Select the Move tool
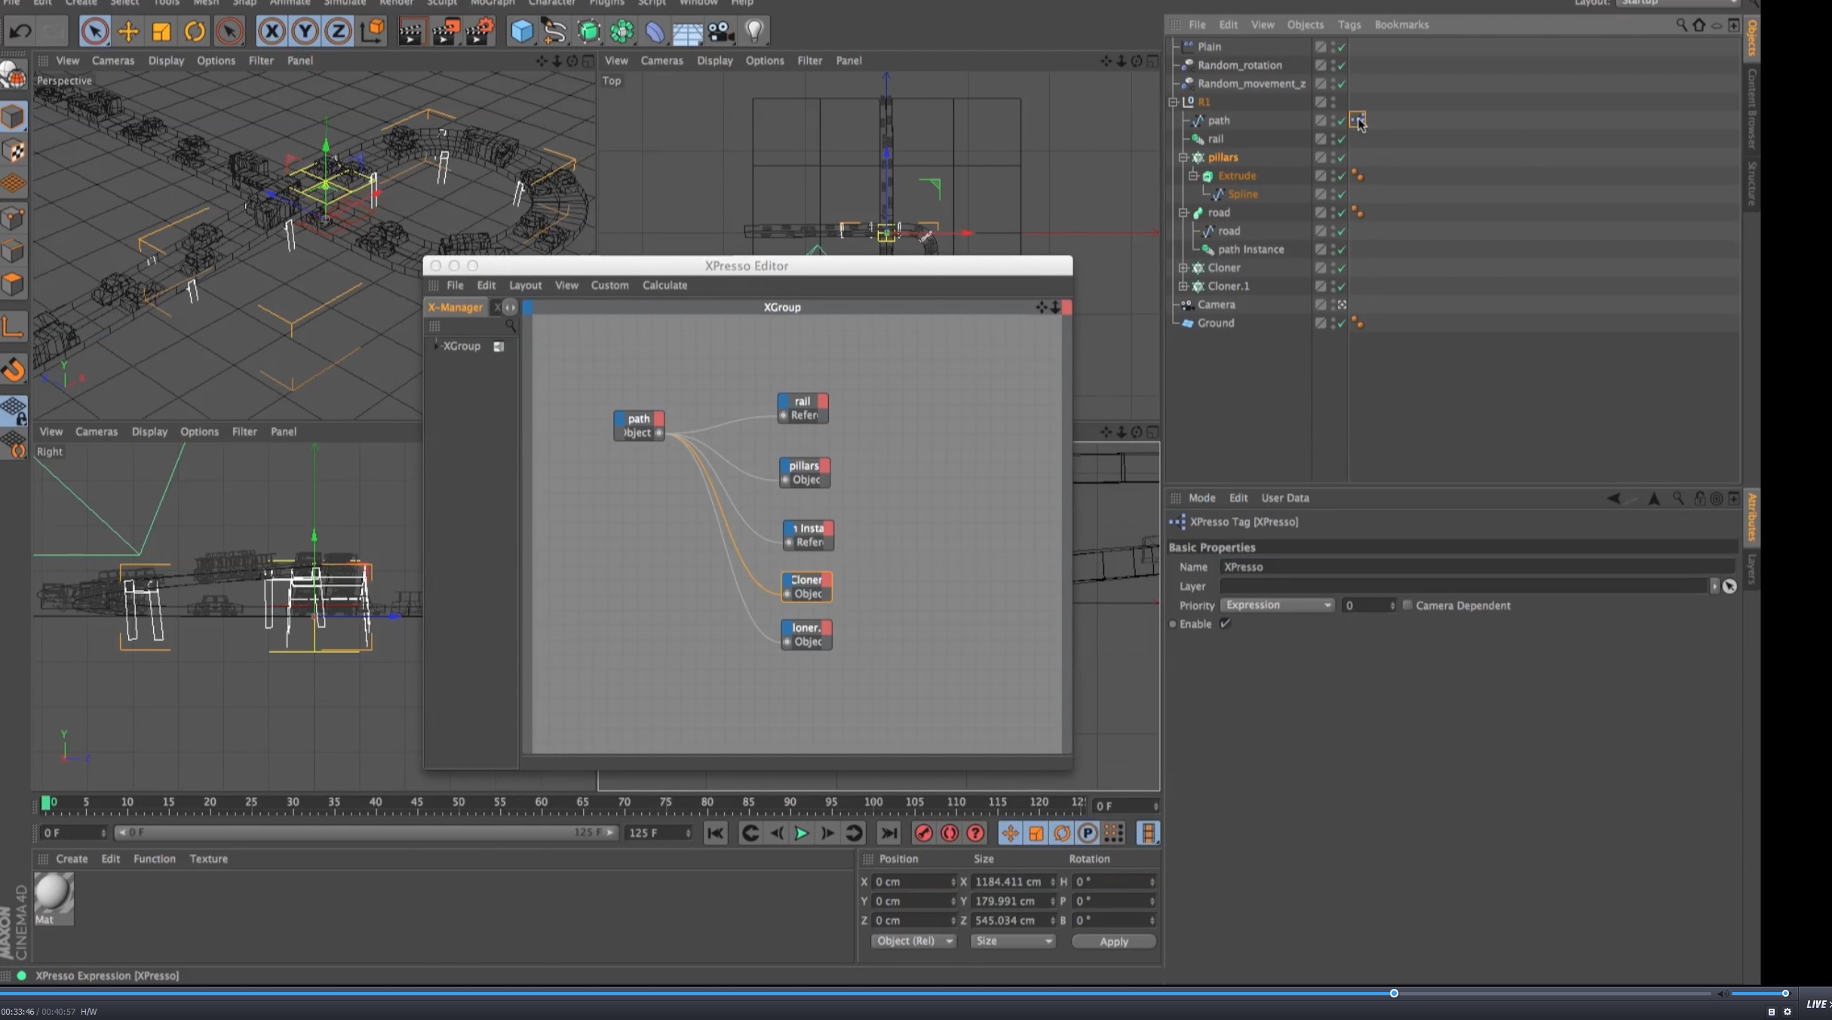 click(128, 32)
